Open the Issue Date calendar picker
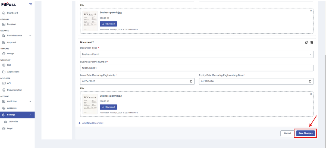Viewport: 326px width, 148px height. coord(191,81)
